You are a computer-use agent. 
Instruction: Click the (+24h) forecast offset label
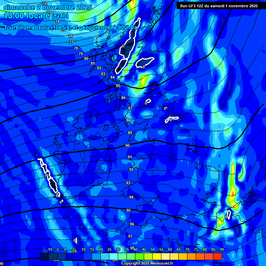coord(60,15)
